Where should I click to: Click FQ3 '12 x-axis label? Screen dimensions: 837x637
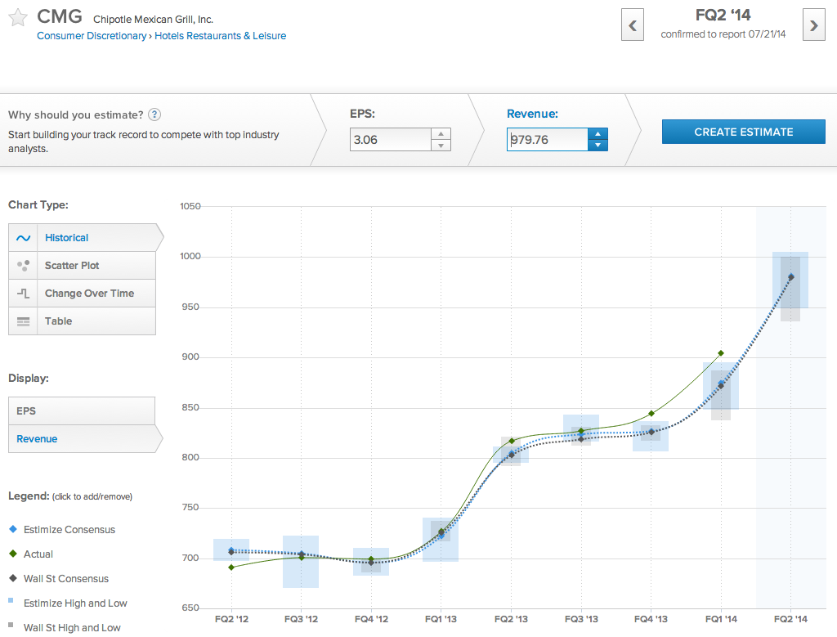click(x=301, y=619)
